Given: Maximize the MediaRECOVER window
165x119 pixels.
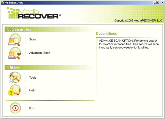Looking at the screenshot, I should coord(158,3).
